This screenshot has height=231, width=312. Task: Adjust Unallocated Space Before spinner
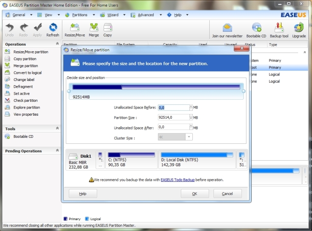[191, 108]
